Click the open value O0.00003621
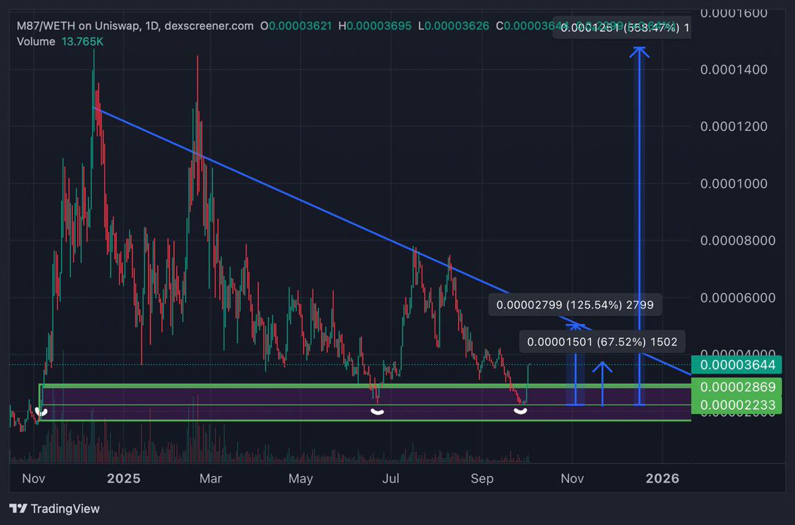795x525 pixels. pyautogui.click(x=297, y=26)
